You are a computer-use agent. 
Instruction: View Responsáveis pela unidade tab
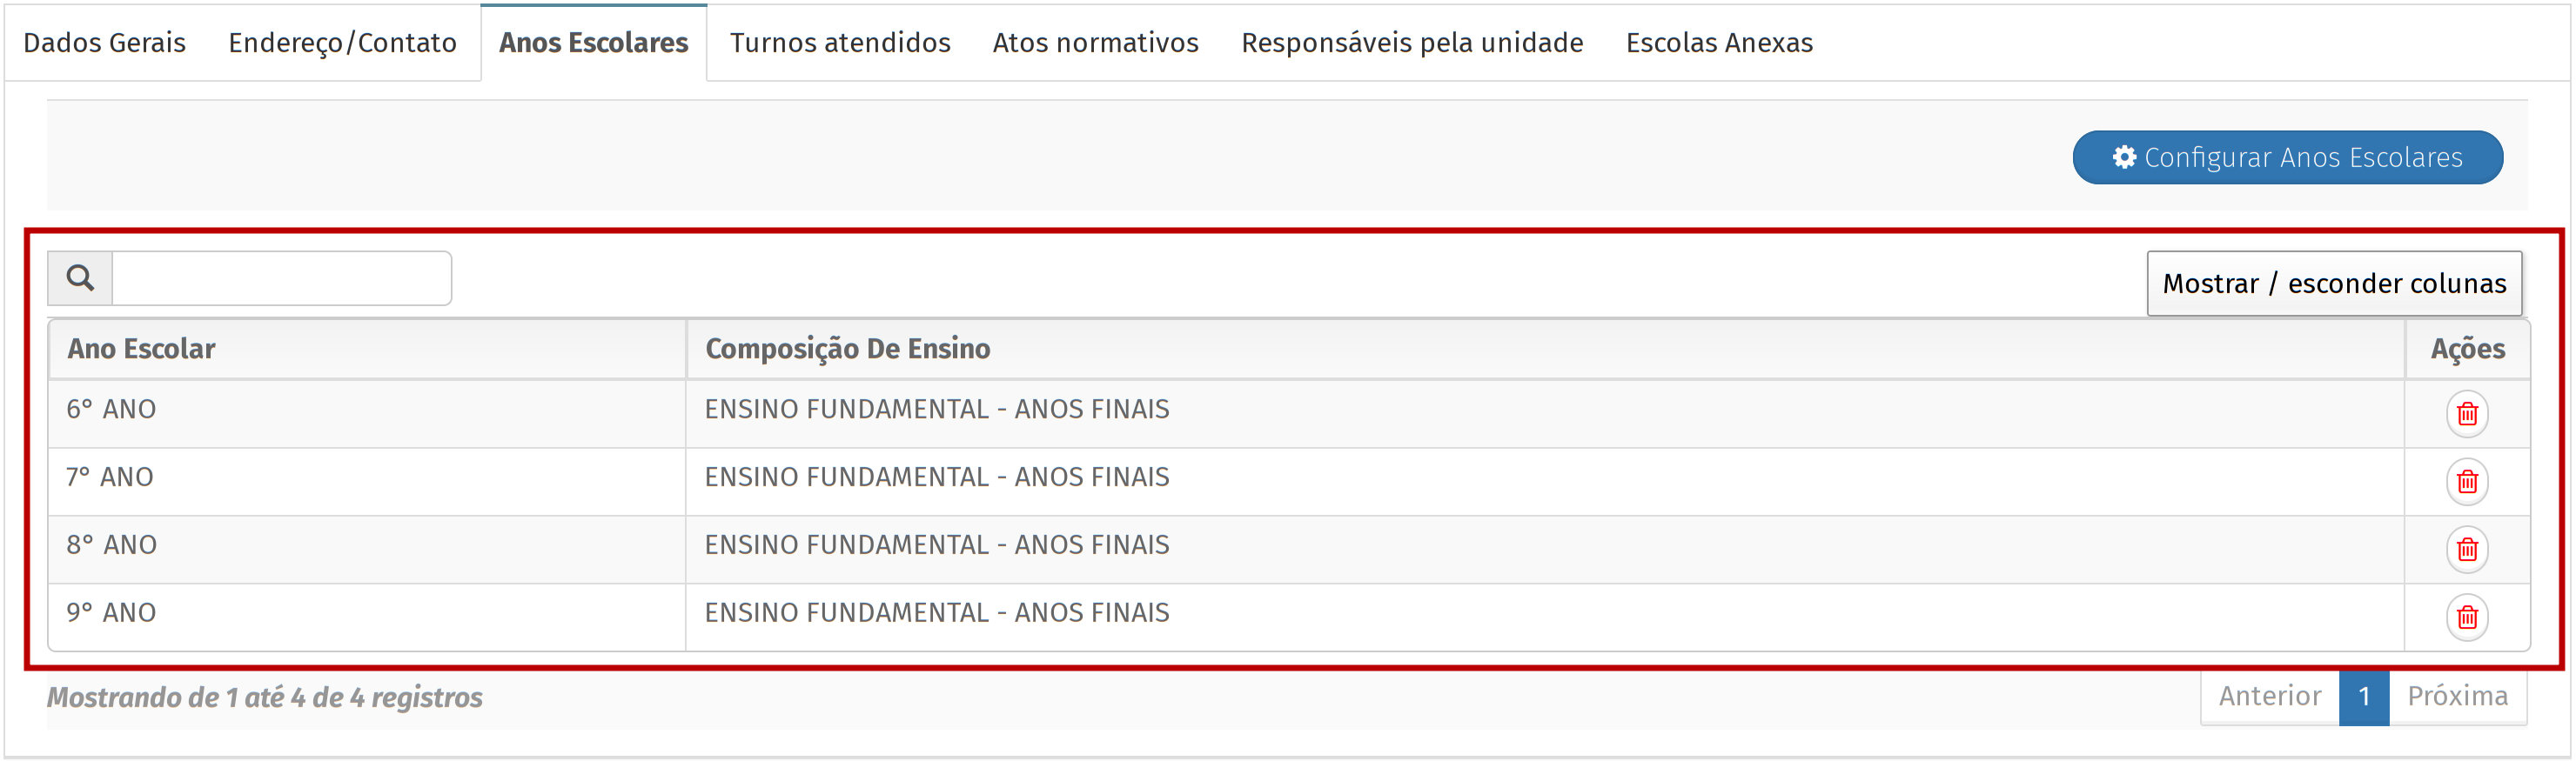tap(1412, 43)
